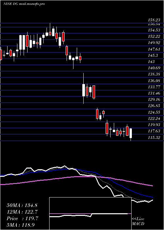Click the 122.24 price axis label
Image resolution: width=164 pixels, height=230 pixels.
pyautogui.click(x=154, y=119)
